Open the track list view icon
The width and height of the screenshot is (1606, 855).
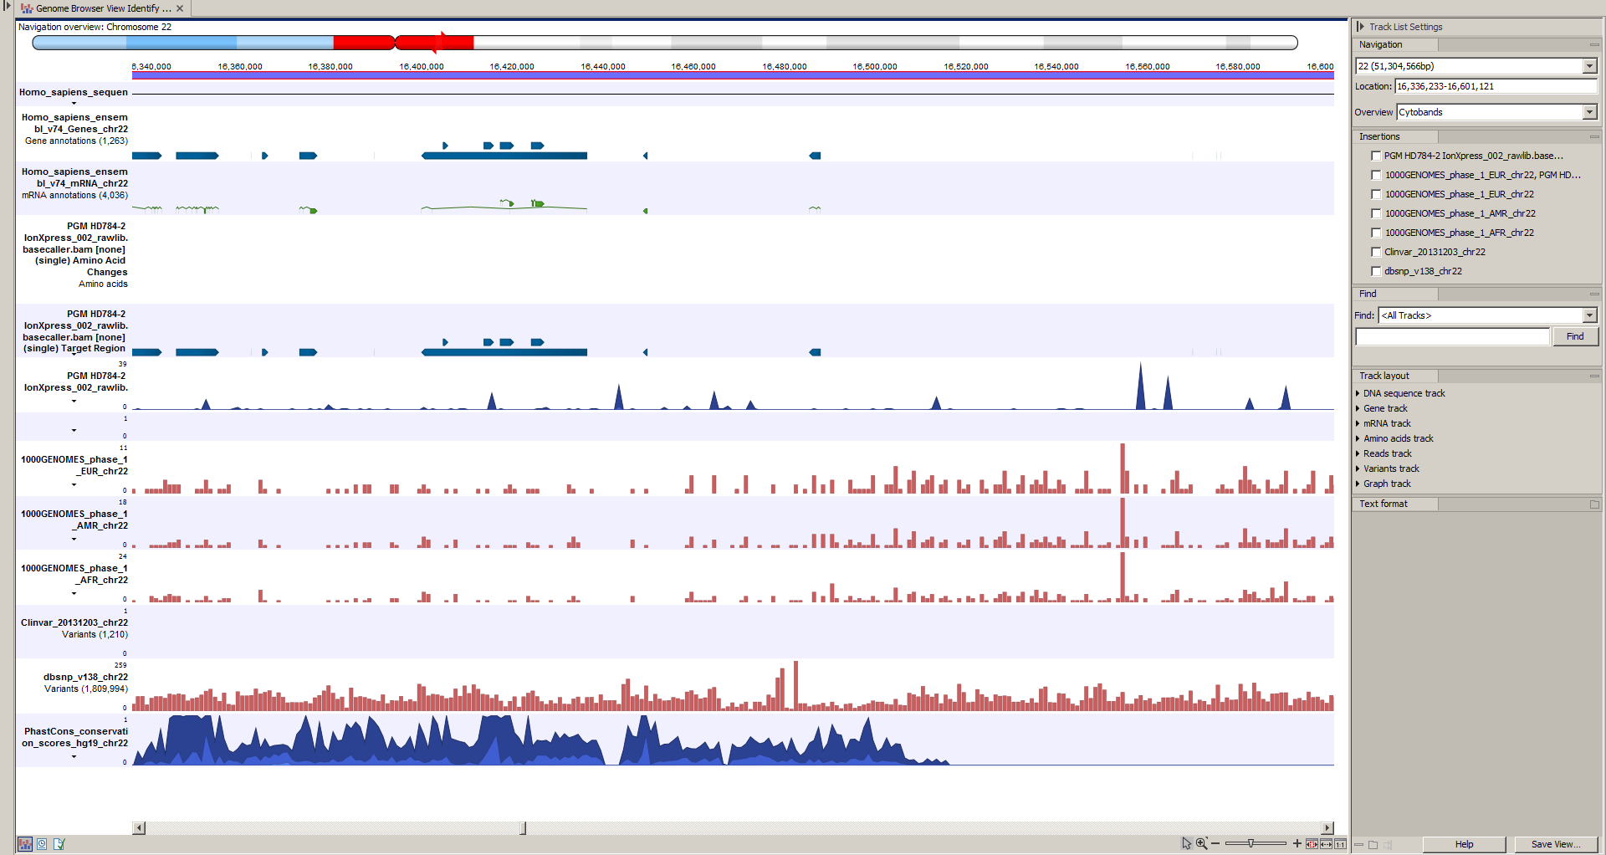click(25, 844)
